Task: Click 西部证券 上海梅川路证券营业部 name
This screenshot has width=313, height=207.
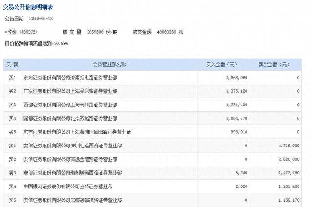Action: coord(70,105)
